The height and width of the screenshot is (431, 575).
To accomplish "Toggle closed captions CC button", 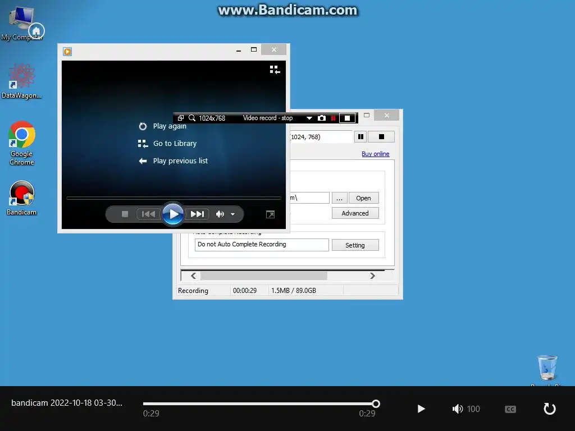I will click(x=510, y=409).
